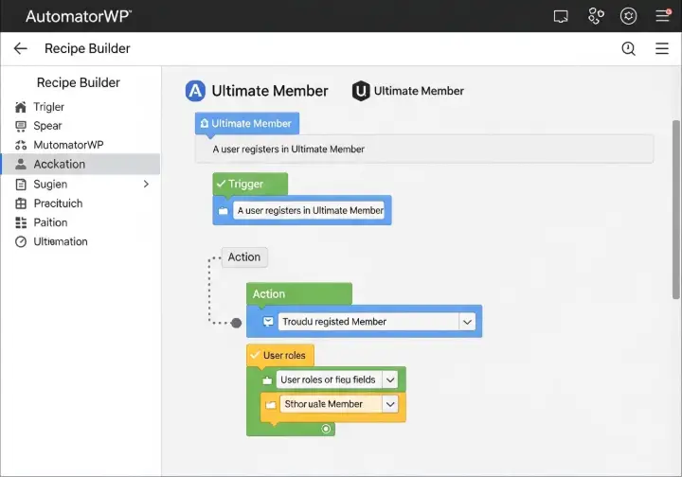Toggle the yellow User roles checkmark
Screen dimensions: 682x477
click(x=255, y=355)
